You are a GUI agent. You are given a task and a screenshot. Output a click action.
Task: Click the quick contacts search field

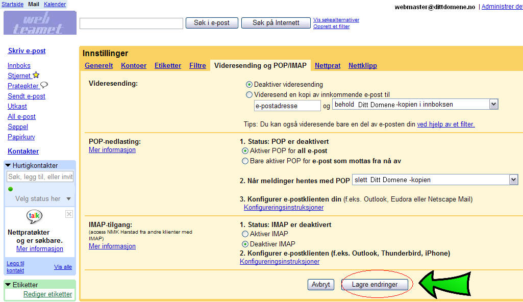pyautogui.click(x=40, y=177)
